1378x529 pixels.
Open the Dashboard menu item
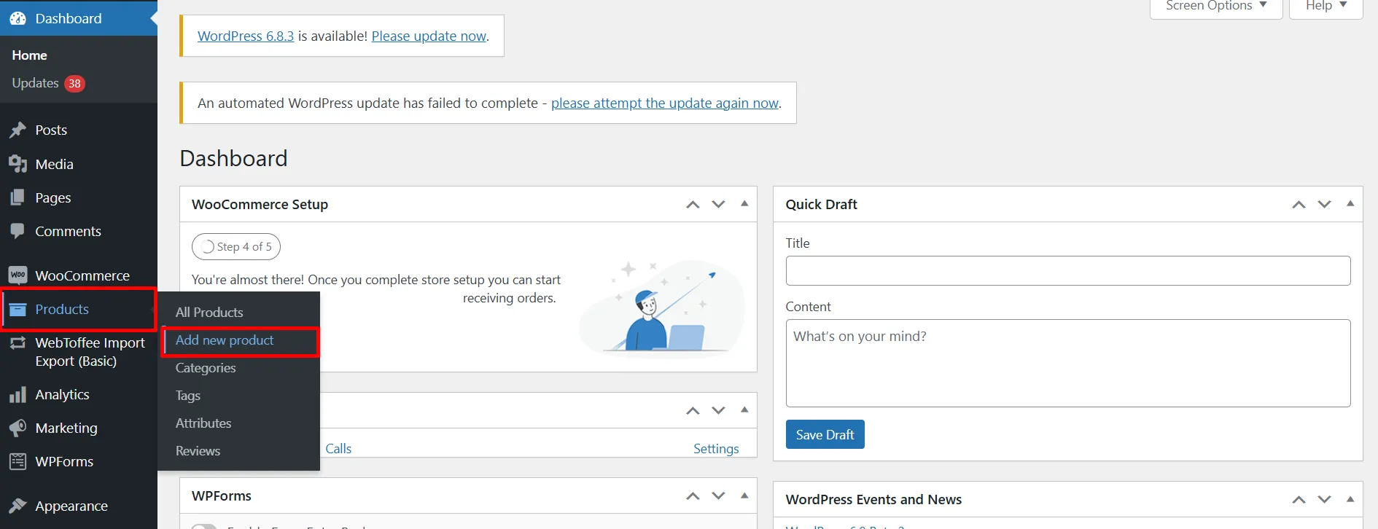[79, 18]
